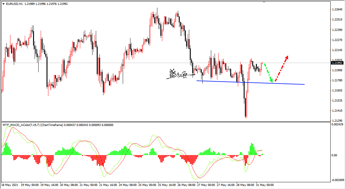Click the MACD 0.00 zero level label
Viewport: 345px width, 189px height.
[335, 155]
